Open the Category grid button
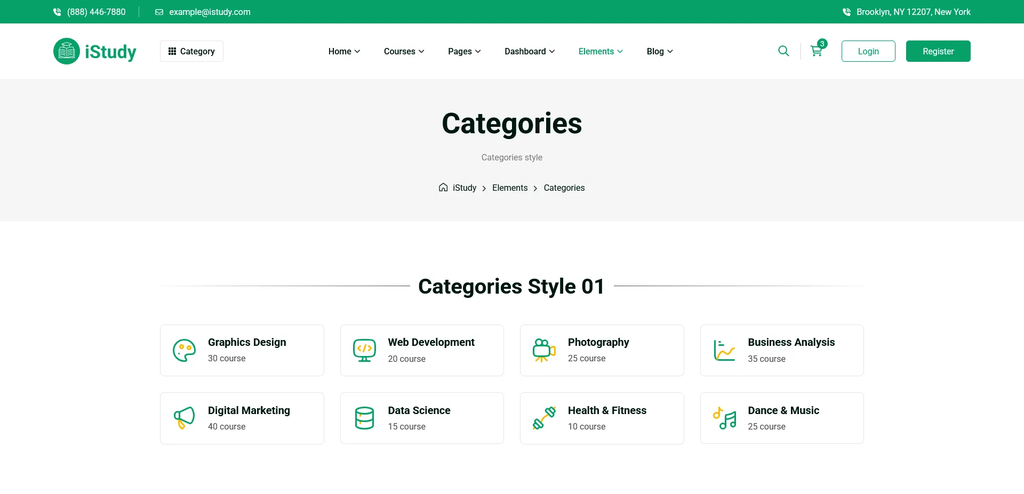Image resolution: width=1024 pixels, height=494 pixels. tap(191, 51)
